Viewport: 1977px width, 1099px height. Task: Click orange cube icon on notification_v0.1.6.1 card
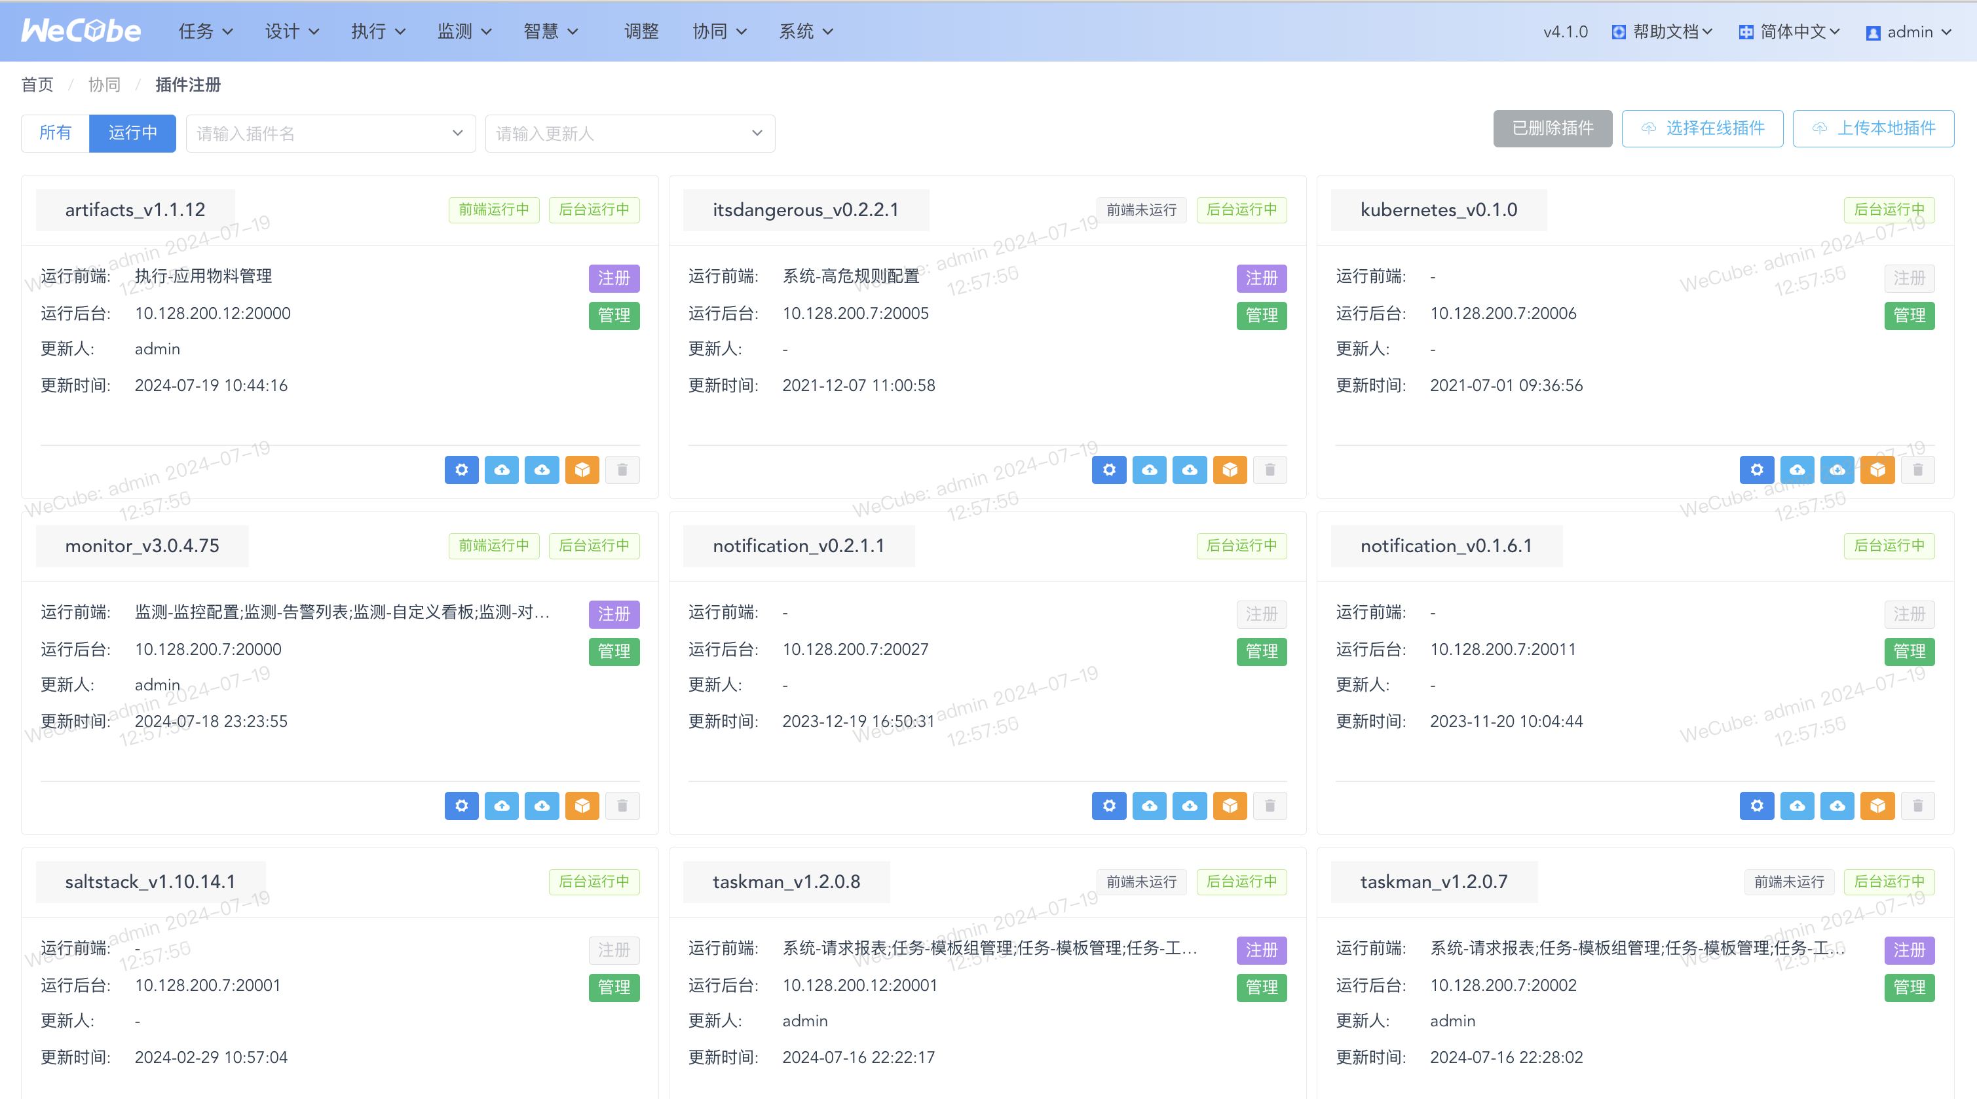[1878, 806]
